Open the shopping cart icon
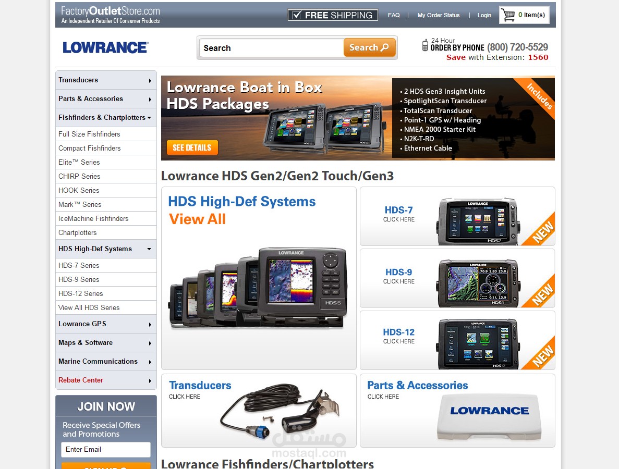The width and height of the screenshot is (619, 469). [508, 15]
